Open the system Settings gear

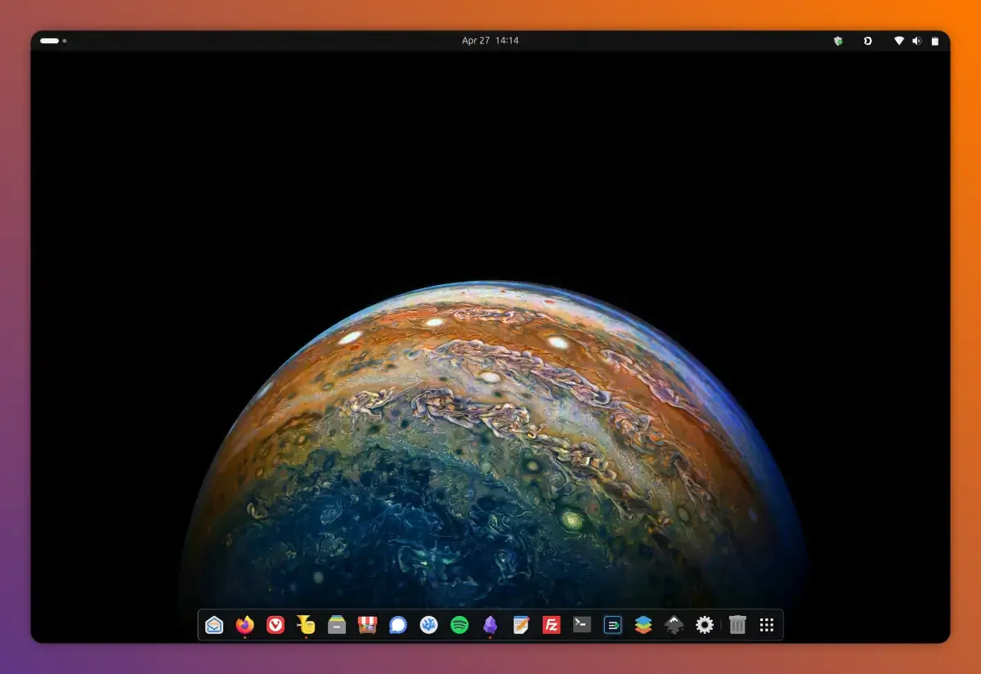coord(705,625)
